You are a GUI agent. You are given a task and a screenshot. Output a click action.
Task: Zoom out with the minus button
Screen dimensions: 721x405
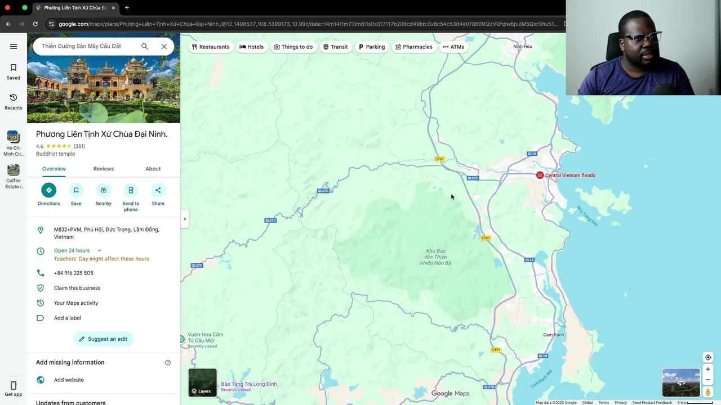pyautogui.click(x=708, y=380)
